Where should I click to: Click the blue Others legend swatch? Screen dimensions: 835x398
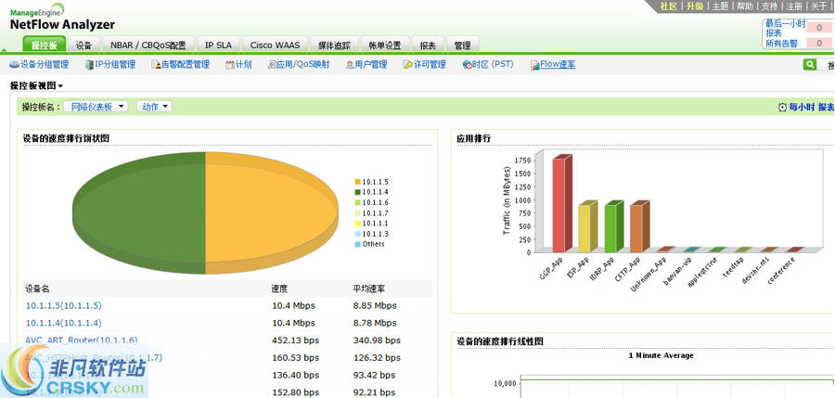(x=358, y=245)
